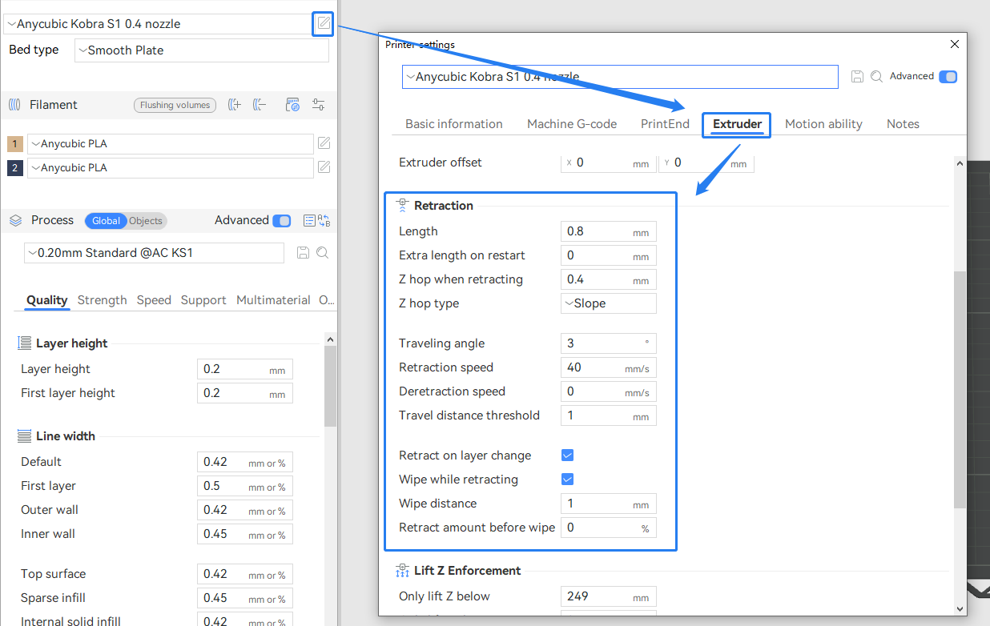
Task: Click the tan filament 1 color swatch
Action: (x=15, y=144)
